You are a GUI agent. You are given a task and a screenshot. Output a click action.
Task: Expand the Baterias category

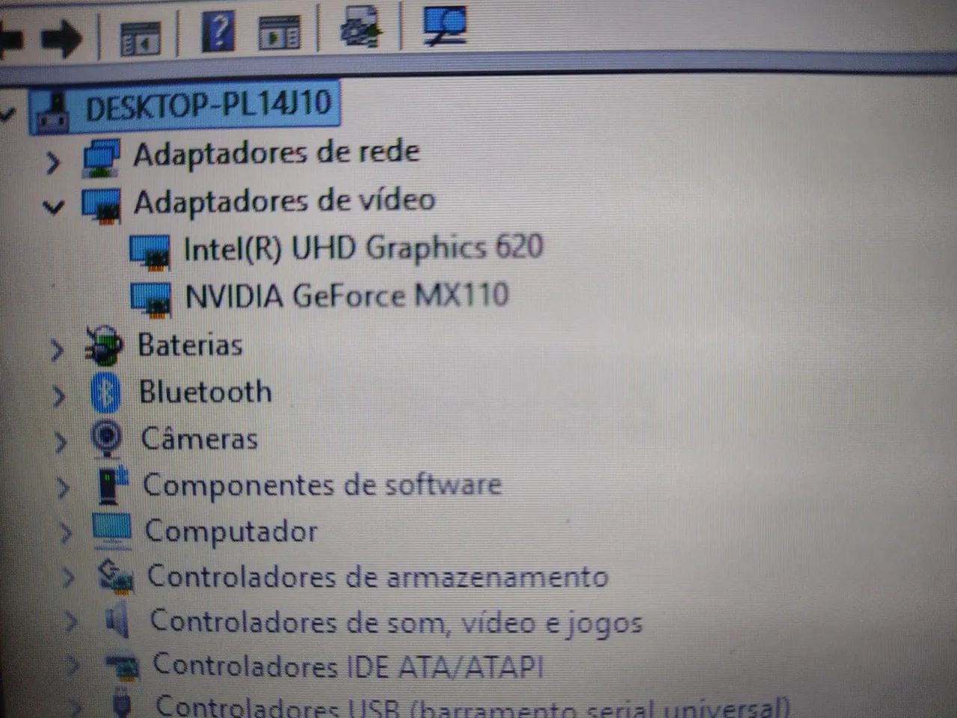[x=57, y=350]
